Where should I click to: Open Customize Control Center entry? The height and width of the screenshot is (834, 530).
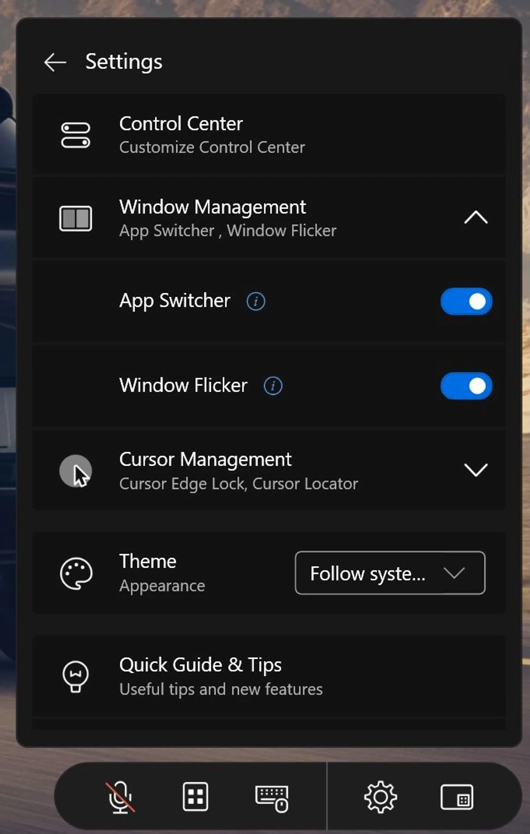click(x=269, y=135)
